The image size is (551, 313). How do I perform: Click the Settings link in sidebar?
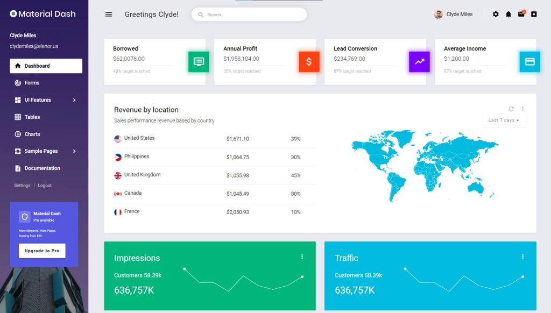[22, 186]
